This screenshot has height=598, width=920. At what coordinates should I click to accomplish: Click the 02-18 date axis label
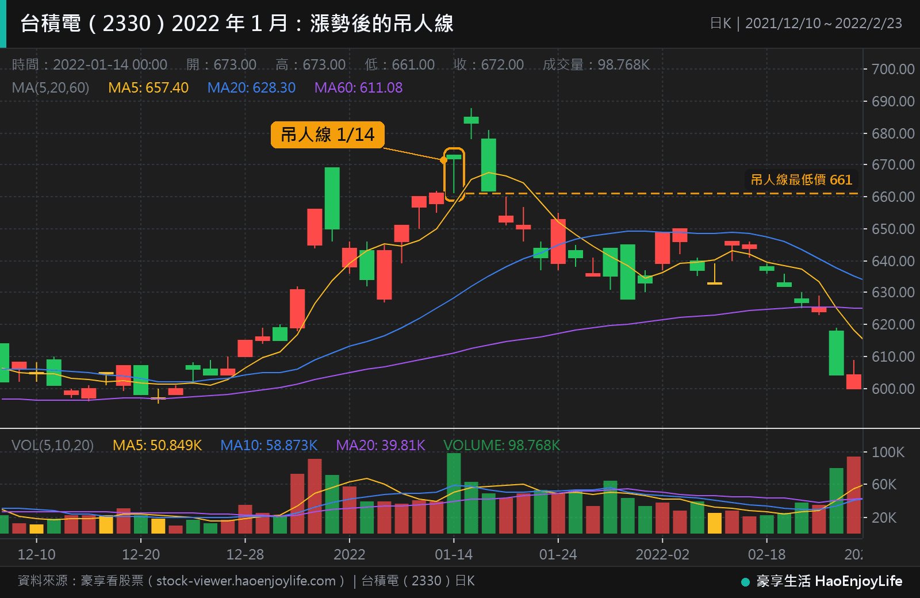(766, 555)
